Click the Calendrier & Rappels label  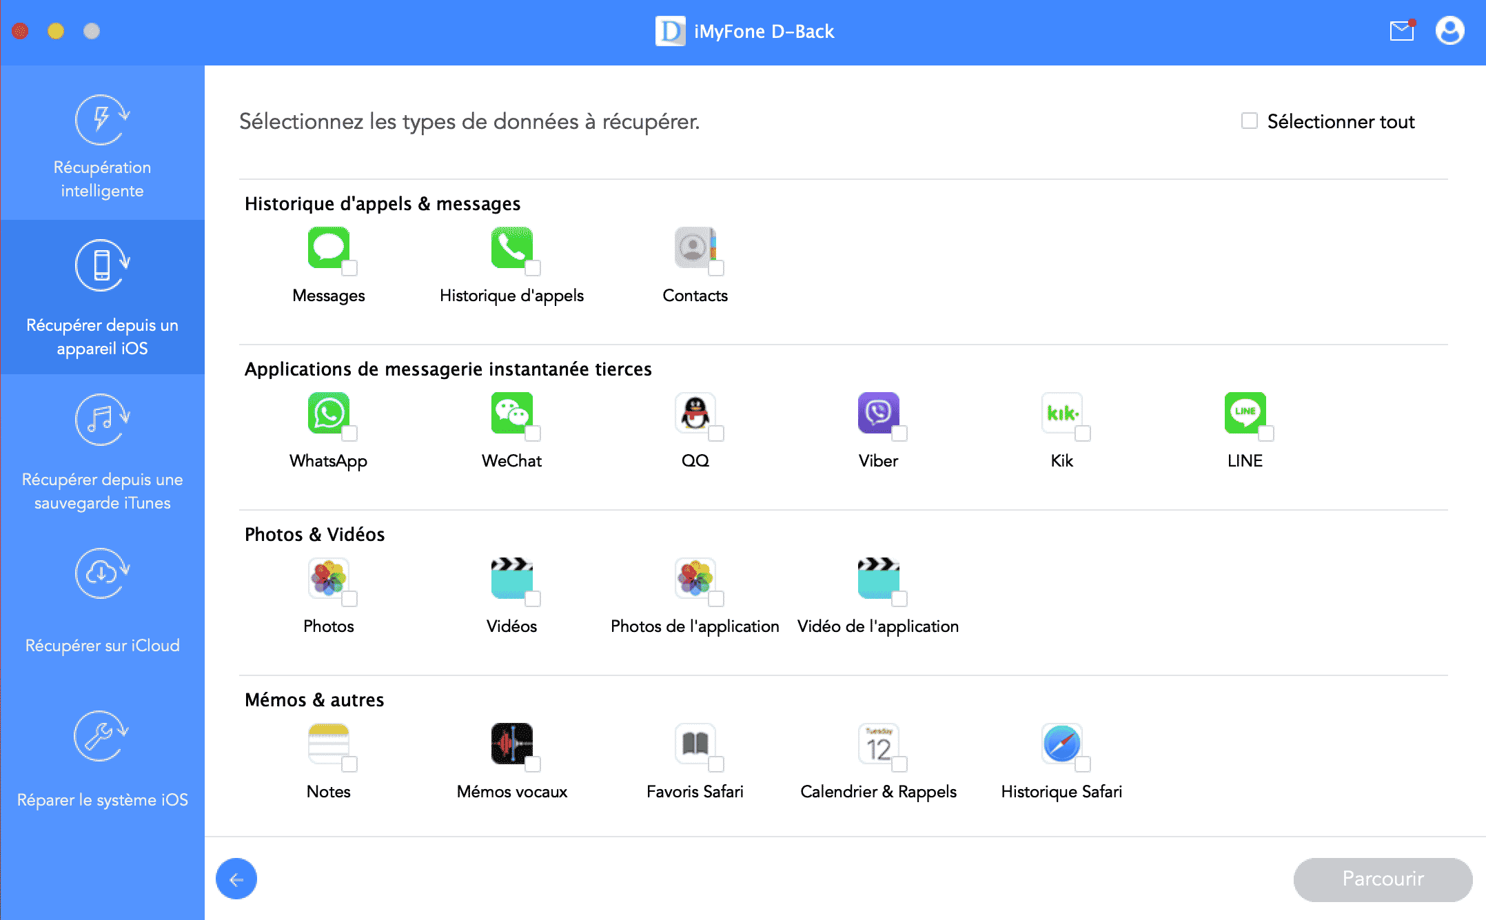[x=879, y=792]
